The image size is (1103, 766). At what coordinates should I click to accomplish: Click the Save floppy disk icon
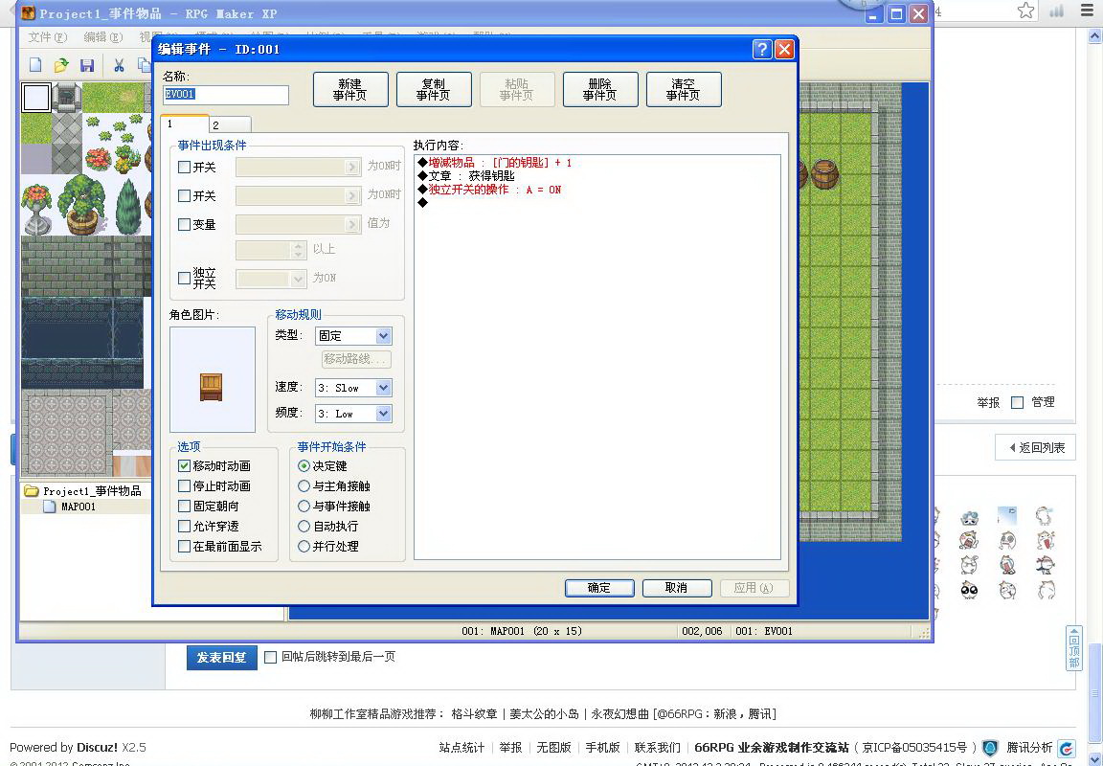click(x=87, y=65)
